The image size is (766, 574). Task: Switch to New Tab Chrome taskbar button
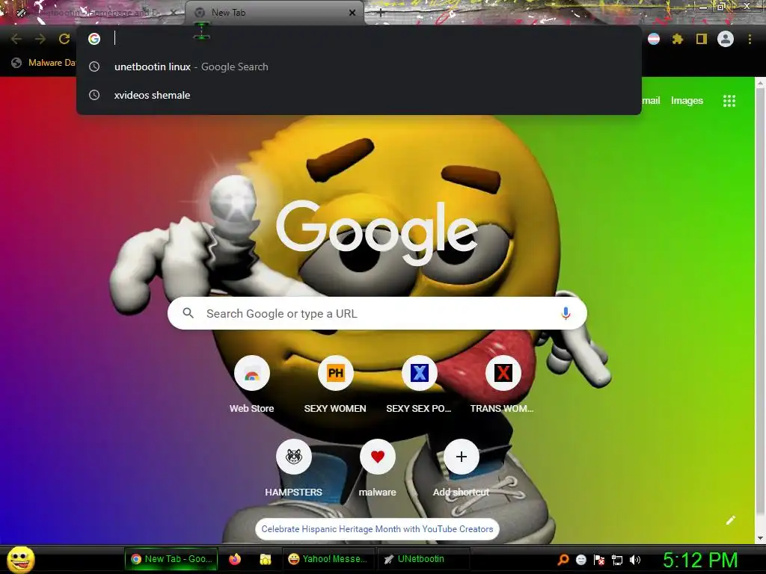[x=171, y=559]
